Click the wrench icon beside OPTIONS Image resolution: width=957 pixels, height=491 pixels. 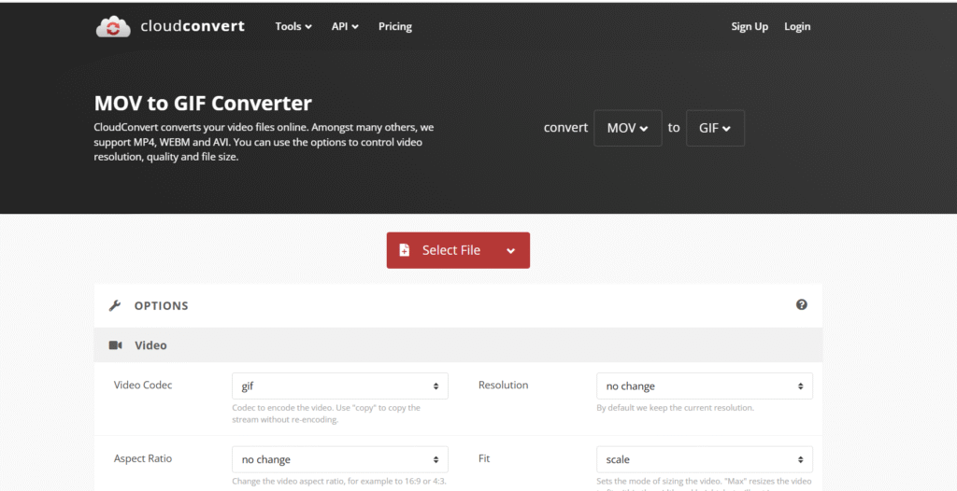(x=115, y=305)
